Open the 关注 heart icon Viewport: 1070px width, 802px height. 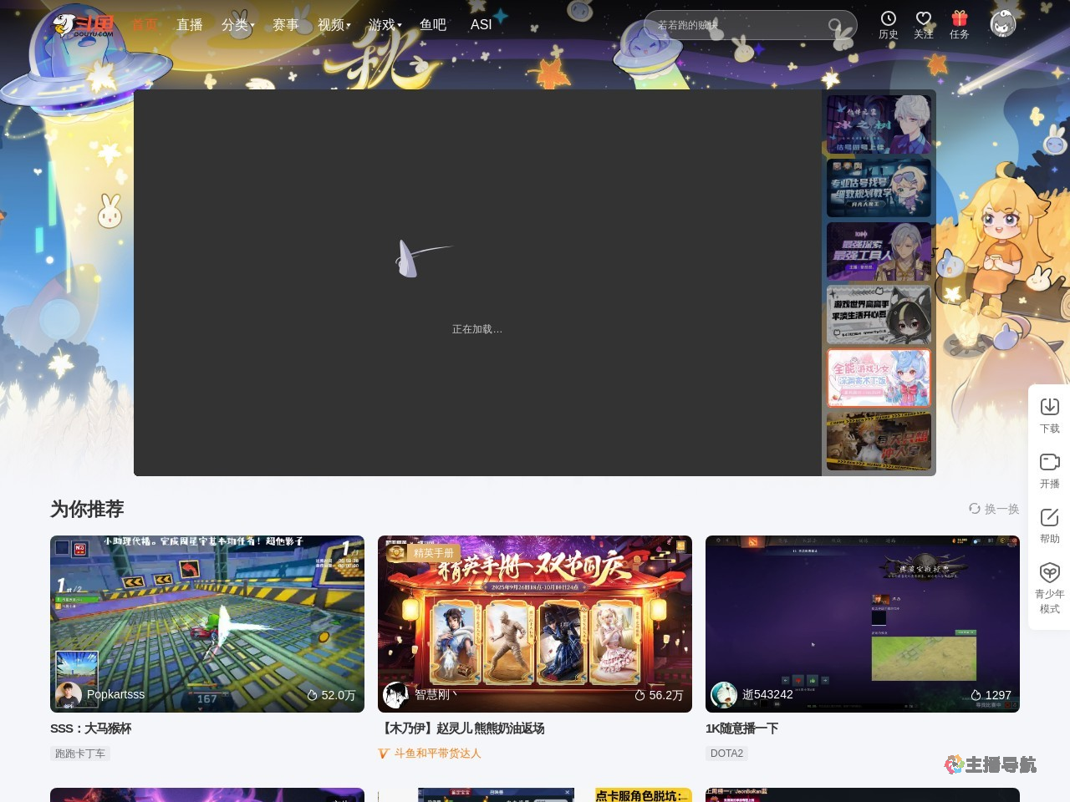coord(923,19)
